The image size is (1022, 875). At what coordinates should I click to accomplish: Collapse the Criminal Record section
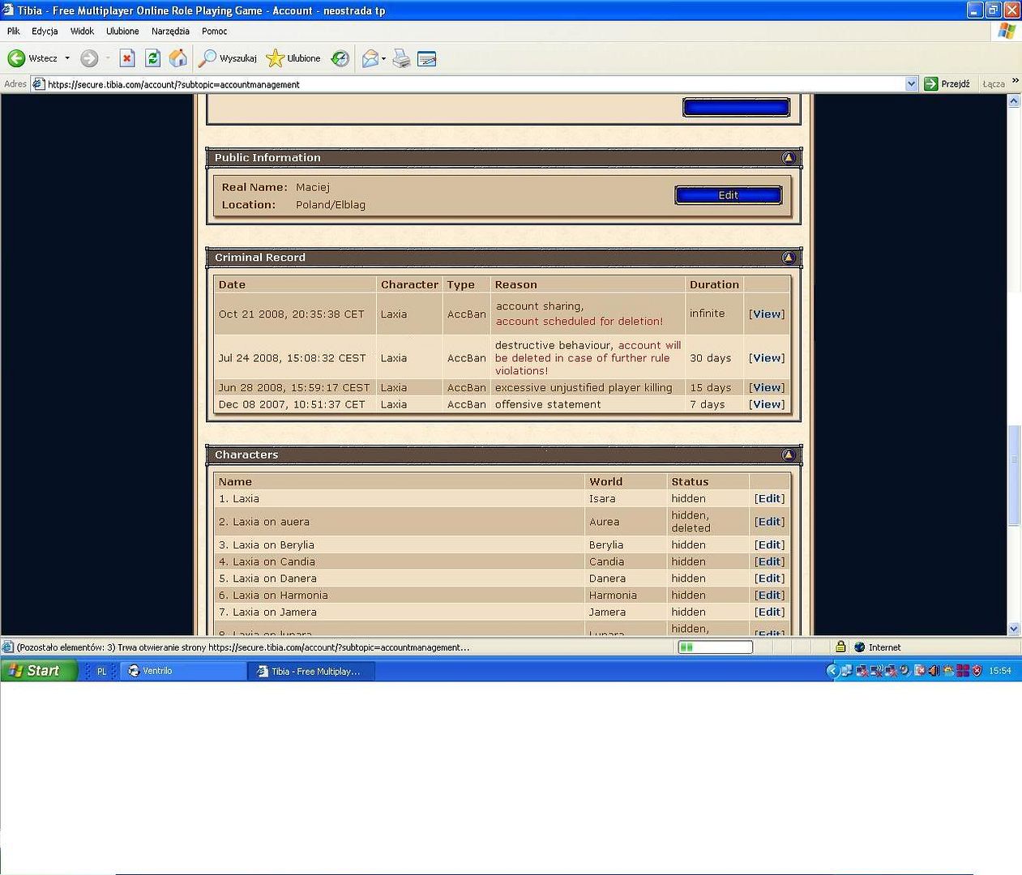789,258
